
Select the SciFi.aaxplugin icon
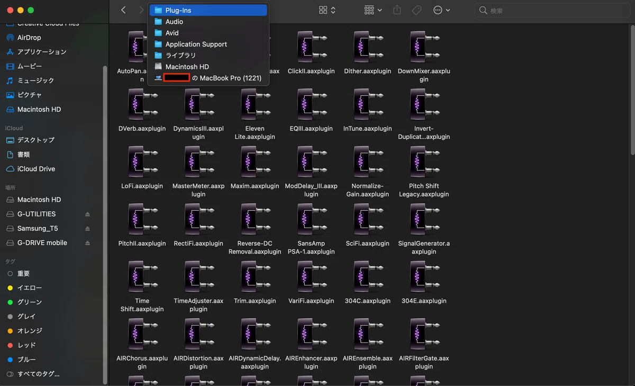click(x=368, y=220)
